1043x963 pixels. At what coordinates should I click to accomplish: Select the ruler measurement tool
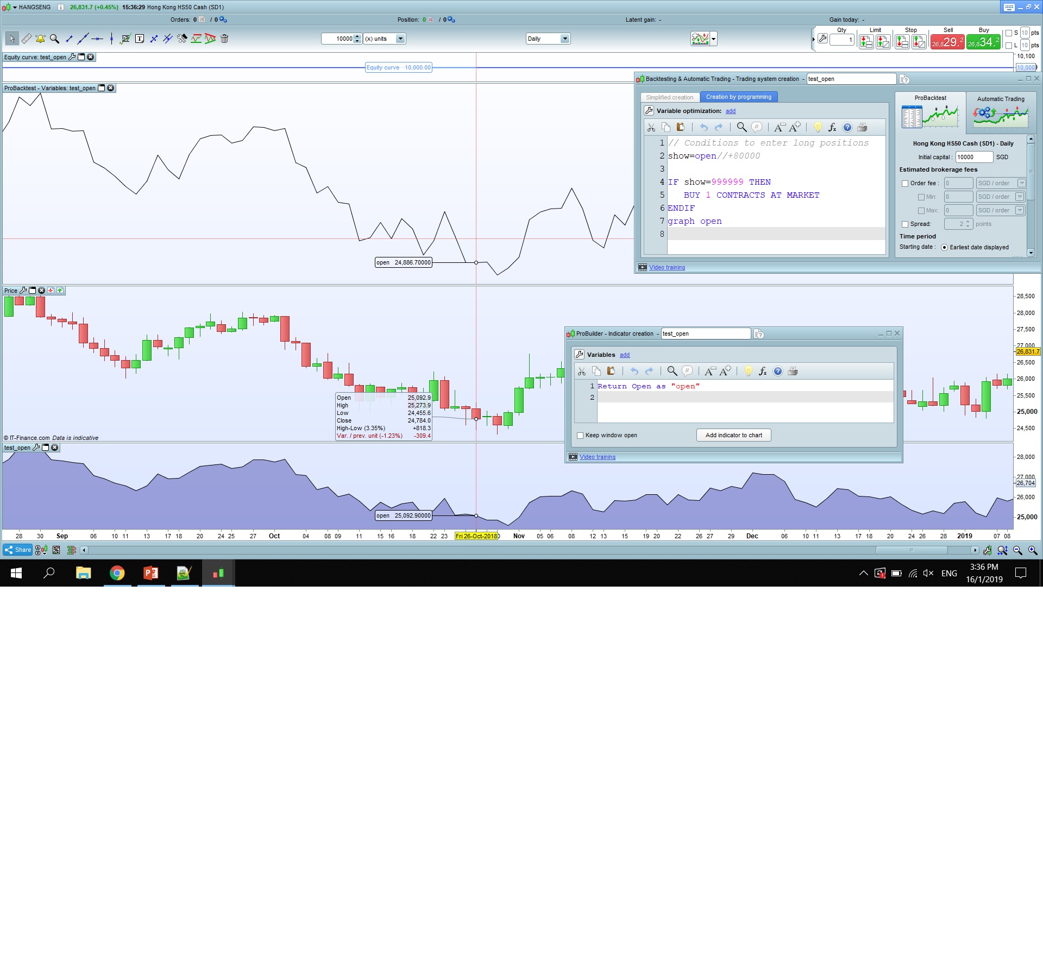coord(26,39)
